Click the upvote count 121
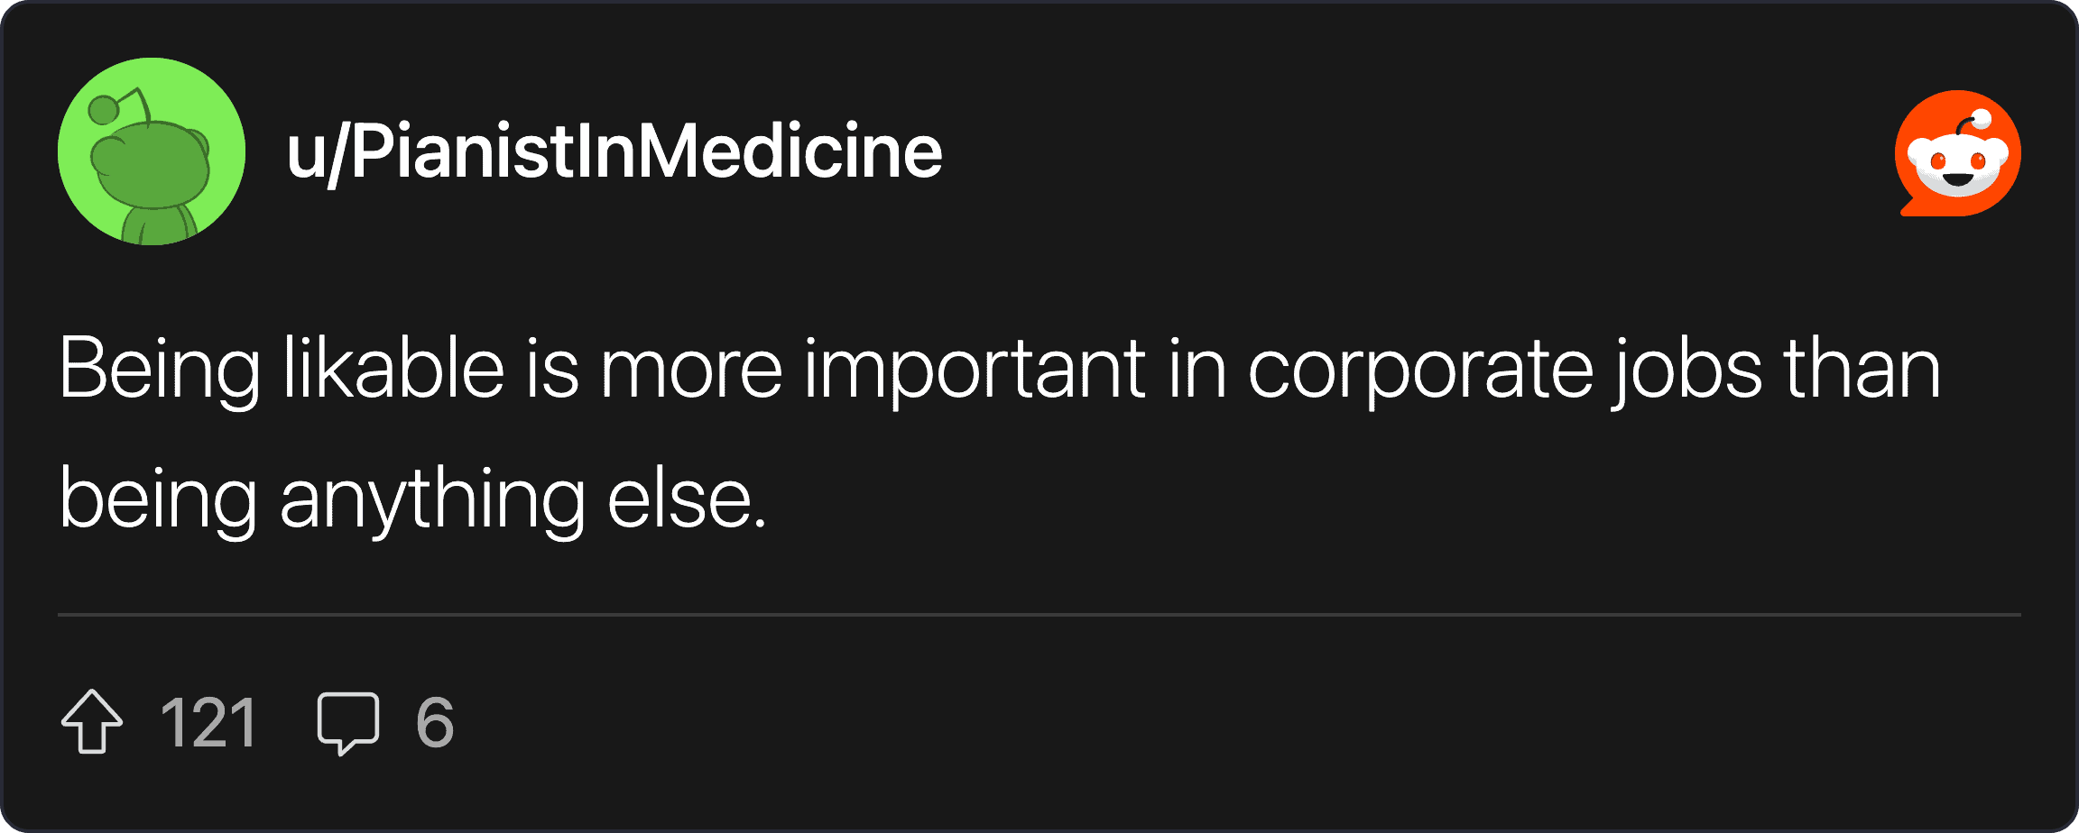The width and height of the screenshot is (2079, 833). [208, 722]
